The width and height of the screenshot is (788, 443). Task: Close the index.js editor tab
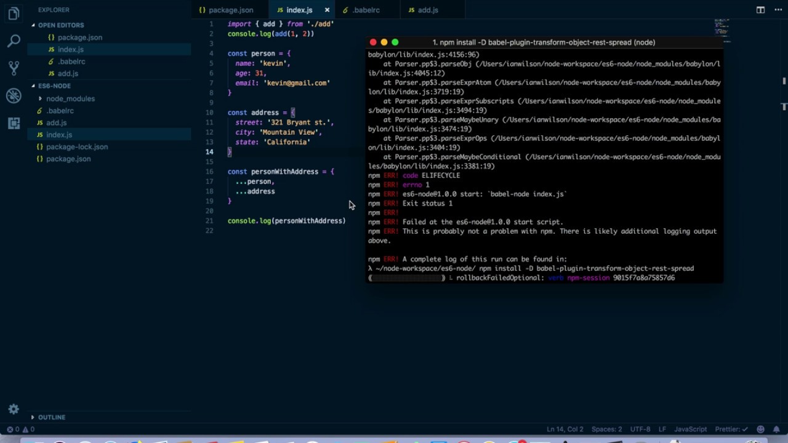click(327, 10)
